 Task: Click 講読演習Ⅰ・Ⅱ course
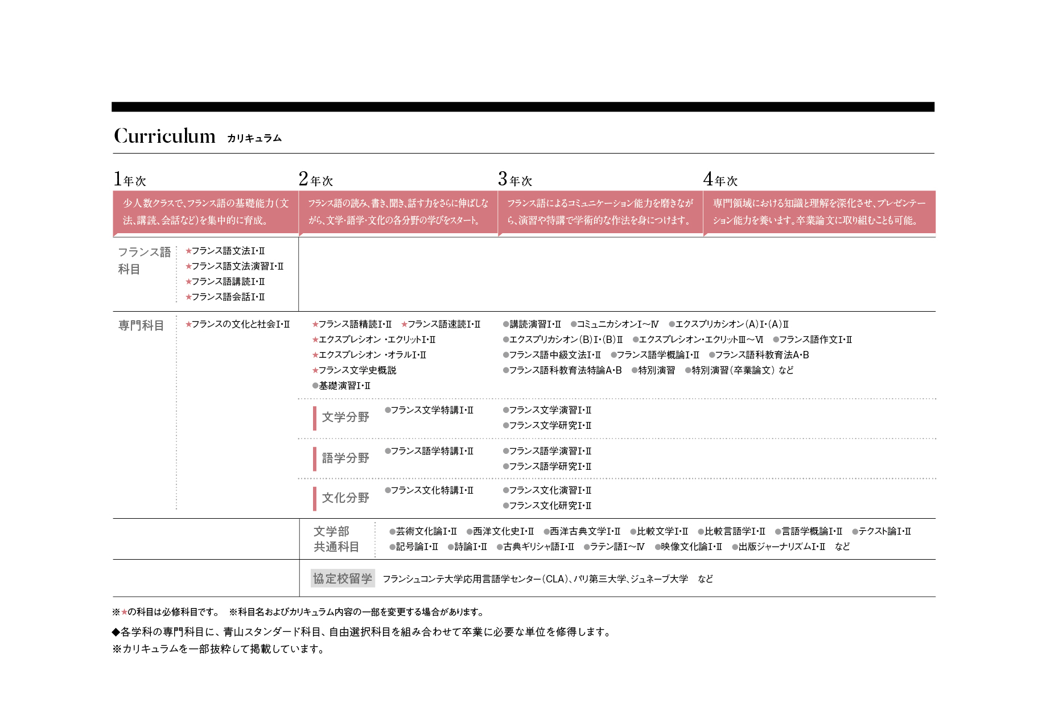click(x=532, y=324)
